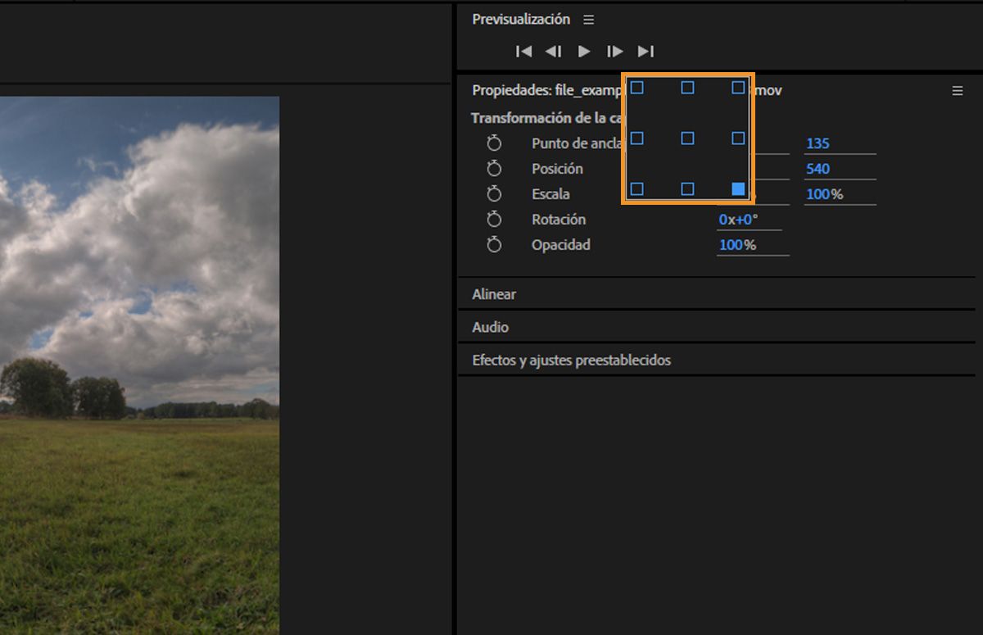Toggle the stopwatch for Opacidad keyframes

point(494,244)
